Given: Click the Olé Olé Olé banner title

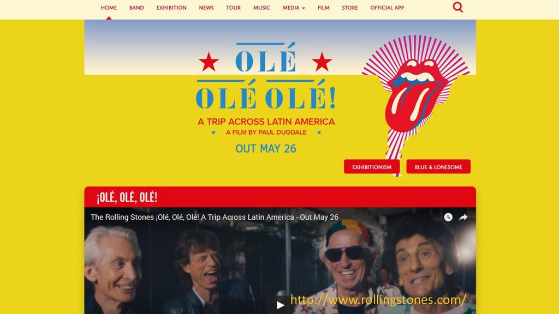Looking at the screenshot, I should (x=266, y=76).
